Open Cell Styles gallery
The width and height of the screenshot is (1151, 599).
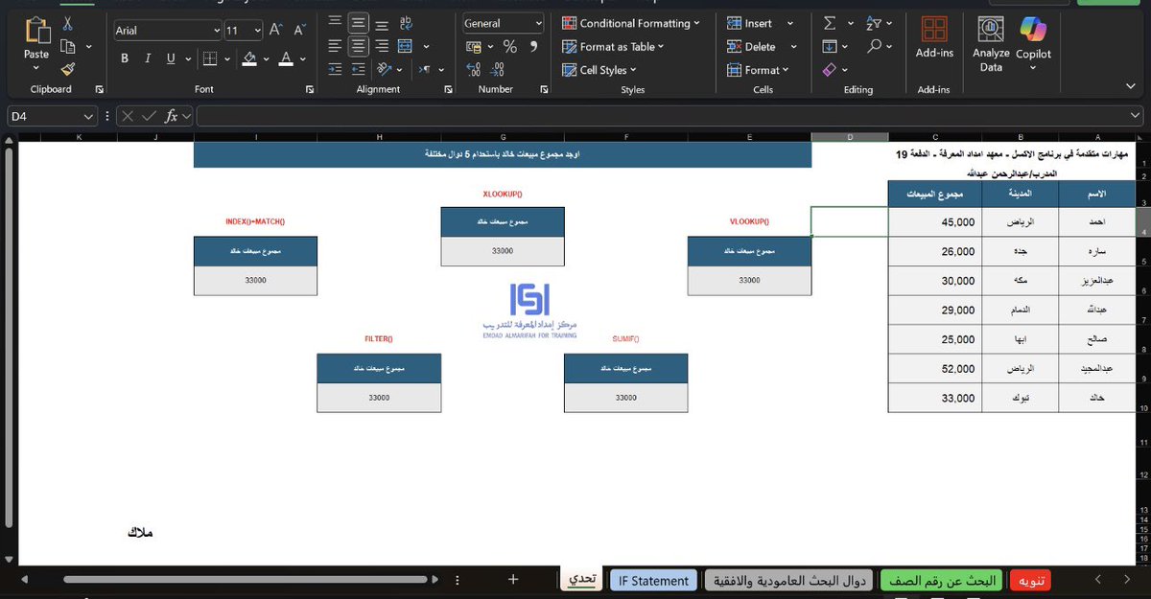click(600, 70)
